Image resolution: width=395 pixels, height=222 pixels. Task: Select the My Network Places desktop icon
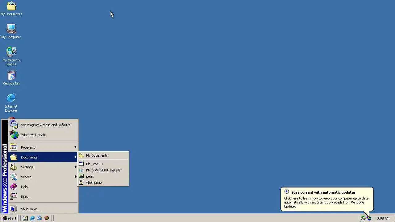tap(11, 56)
